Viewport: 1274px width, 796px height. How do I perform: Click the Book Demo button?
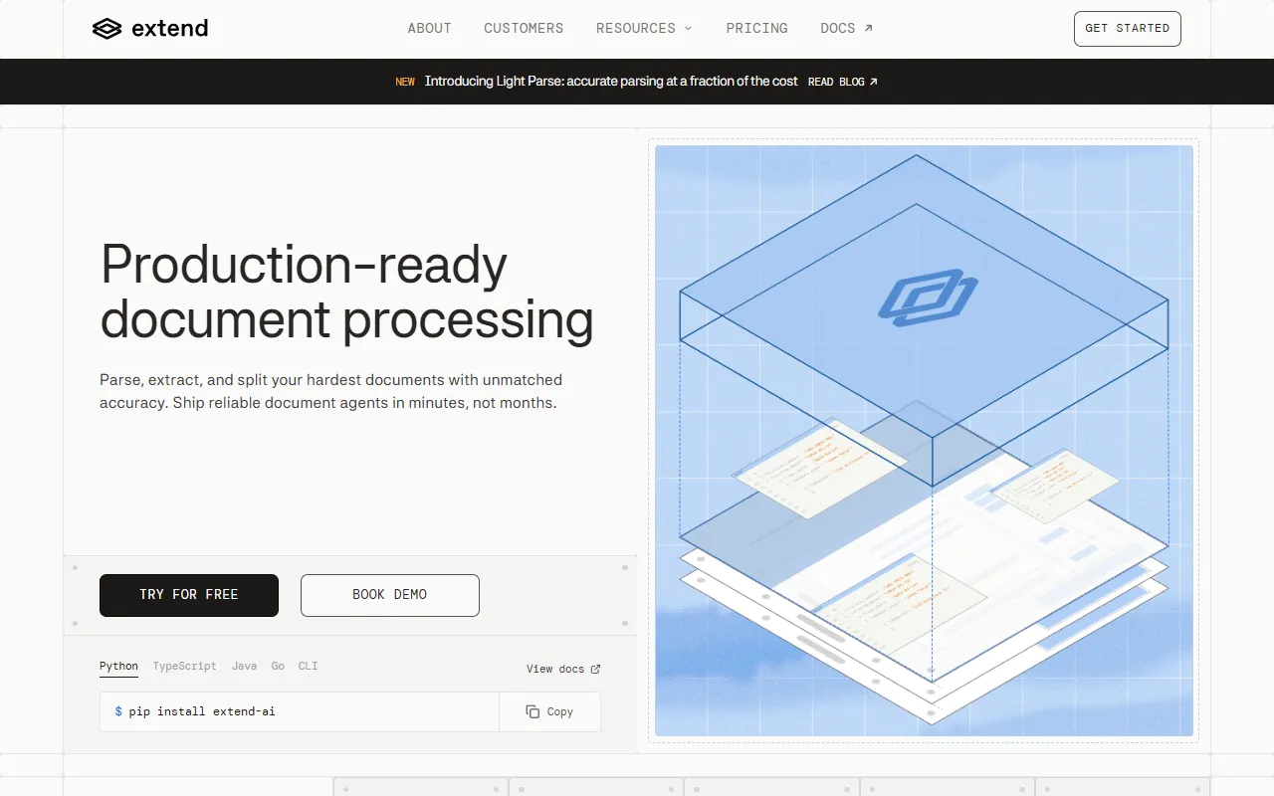coord(390,595)
